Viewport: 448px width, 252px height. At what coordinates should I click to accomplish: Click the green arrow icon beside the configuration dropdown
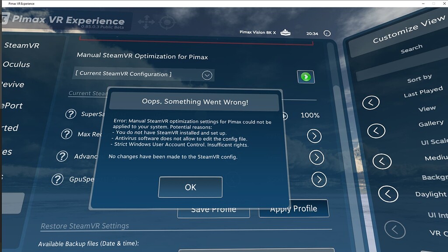[x=305, y=77]
